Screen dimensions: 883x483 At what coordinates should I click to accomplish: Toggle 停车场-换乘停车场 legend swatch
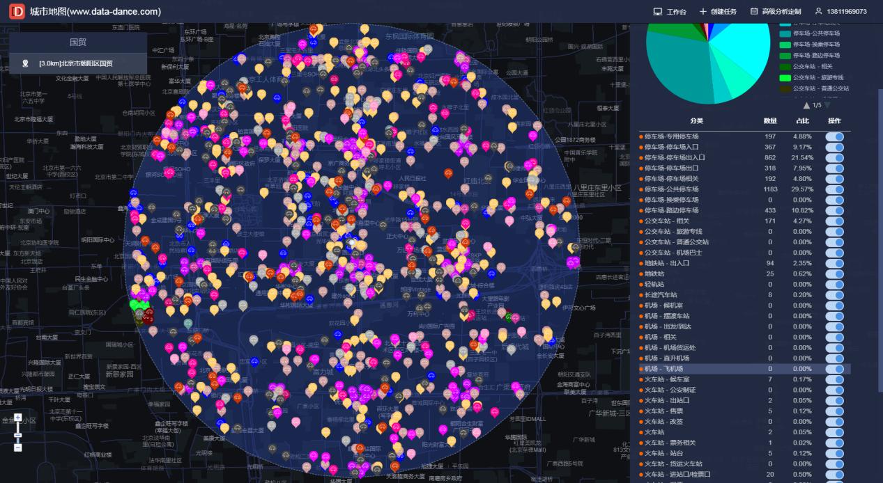click(785, 45)
